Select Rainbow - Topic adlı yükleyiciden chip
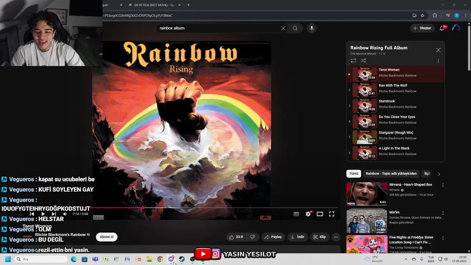Screen dimensions: 471x265 [391, 174]
